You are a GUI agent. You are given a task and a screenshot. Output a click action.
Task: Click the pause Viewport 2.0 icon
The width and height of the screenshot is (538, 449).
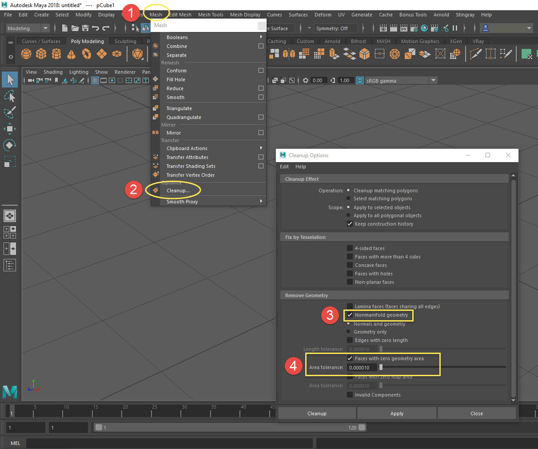pyautogui.click(x=455, y=28)
